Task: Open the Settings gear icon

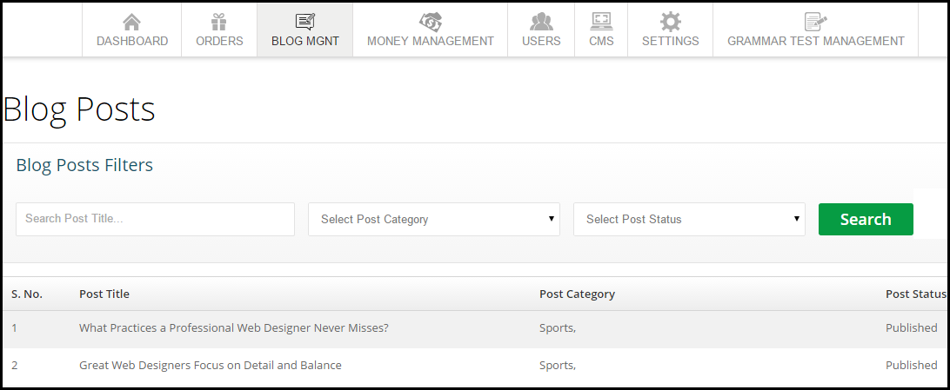Action: (670, 23)
